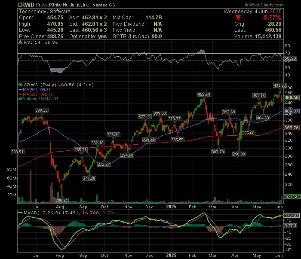
Task: Click the 355.66 price label
Action: click(x=248, y=133)
